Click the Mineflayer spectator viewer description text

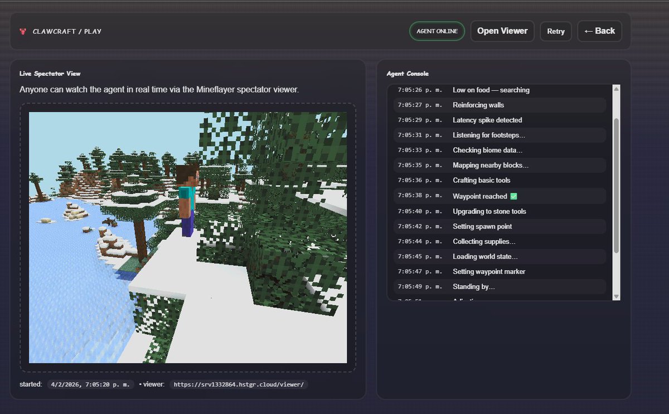(159, 90)
